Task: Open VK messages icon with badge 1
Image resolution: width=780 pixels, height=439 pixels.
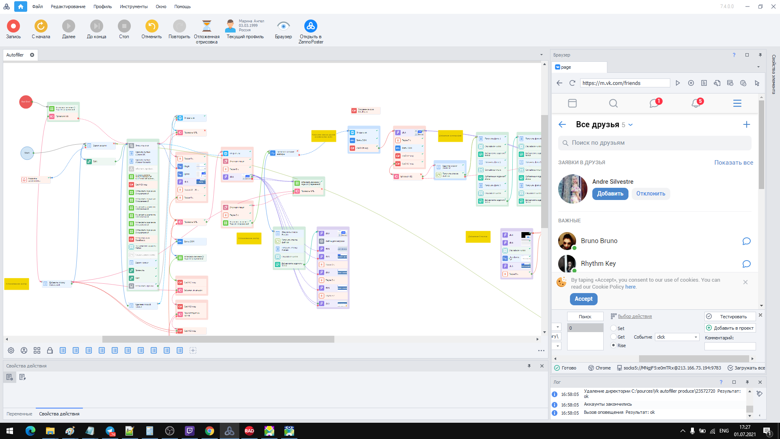Action: 655,103
